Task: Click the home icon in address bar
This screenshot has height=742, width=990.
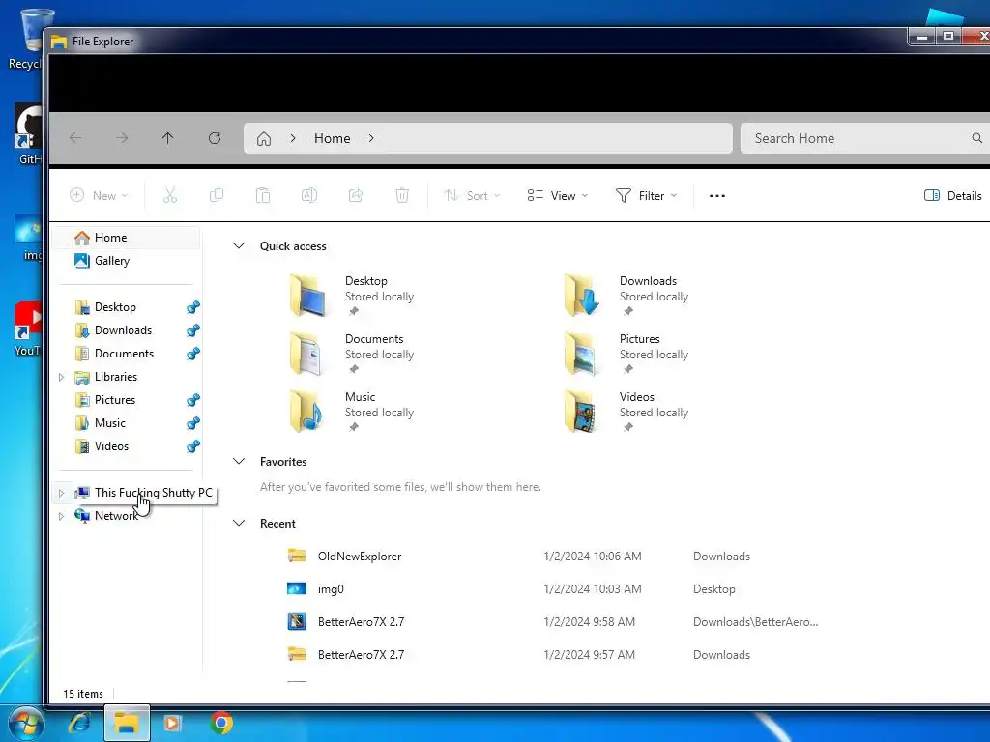Action: pos(264,139)
